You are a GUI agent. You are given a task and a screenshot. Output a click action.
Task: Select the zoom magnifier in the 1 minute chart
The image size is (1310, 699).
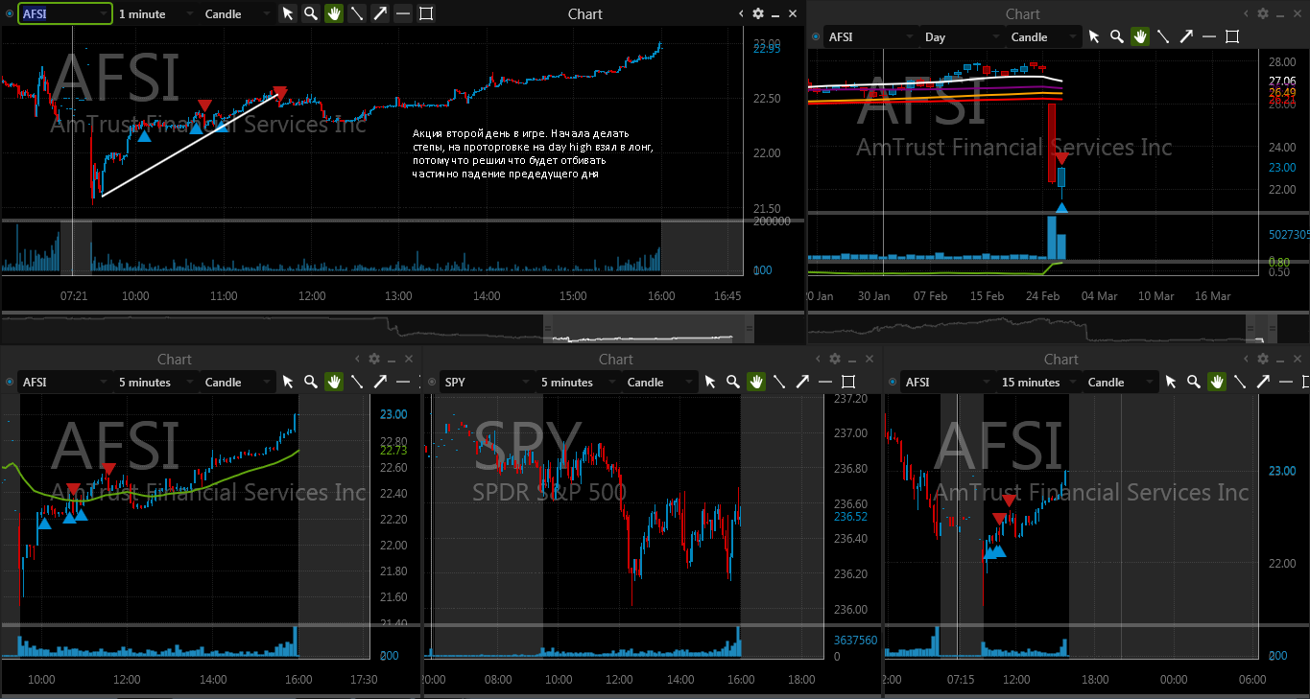[x=311, y=13]
